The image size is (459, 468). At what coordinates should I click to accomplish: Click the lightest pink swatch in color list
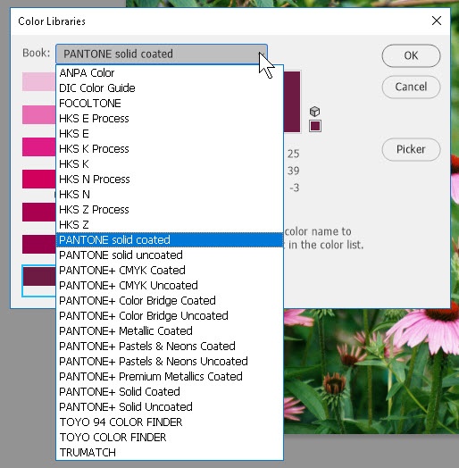pos(39,81)
